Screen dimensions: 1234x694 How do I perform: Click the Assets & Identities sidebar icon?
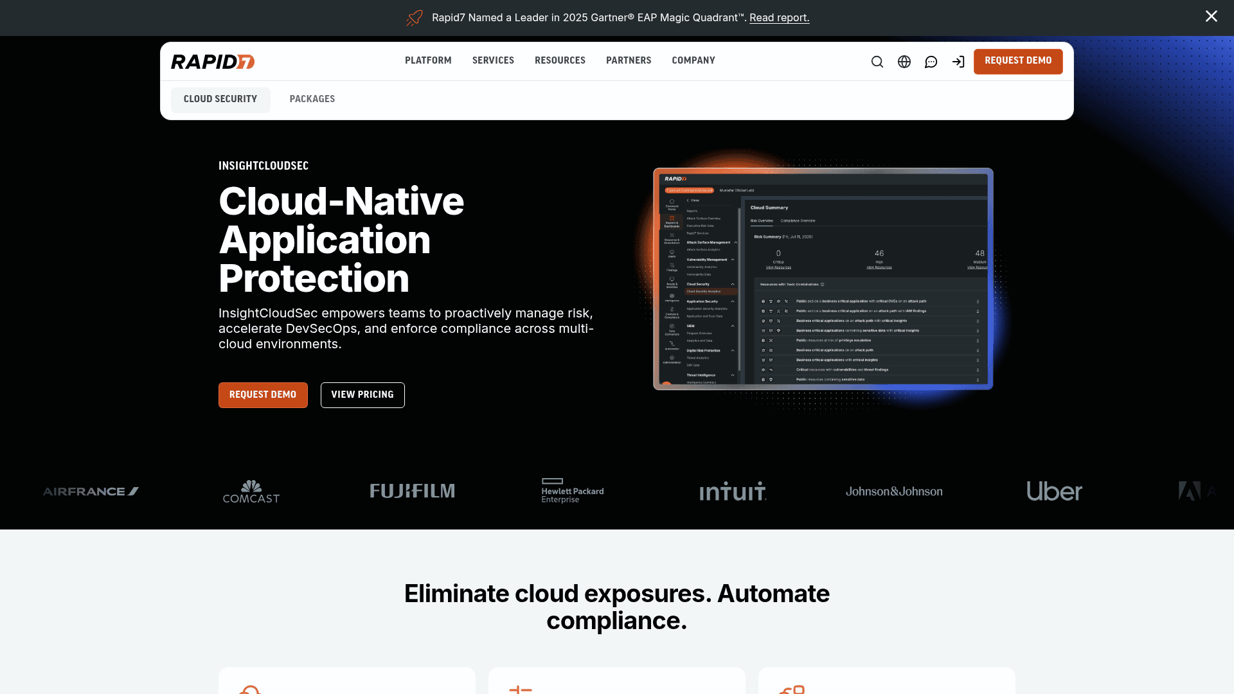[x=672, y=280]
